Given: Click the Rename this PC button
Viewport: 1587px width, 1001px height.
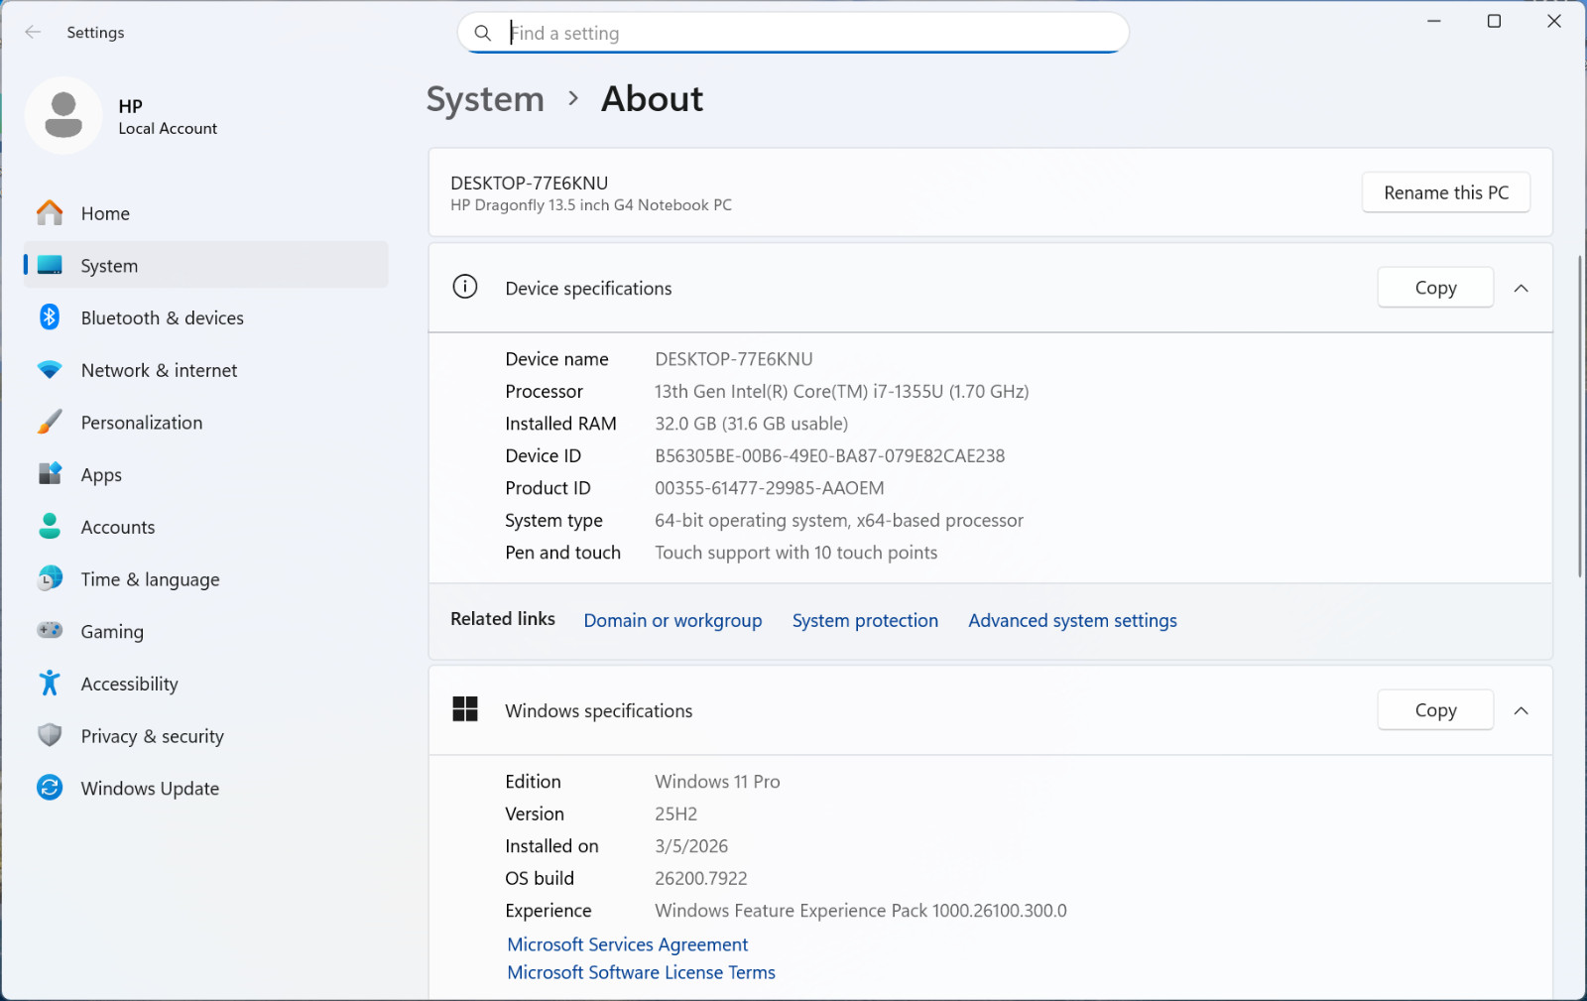Looking at the screenshot, I should (x=1445, y=192).
